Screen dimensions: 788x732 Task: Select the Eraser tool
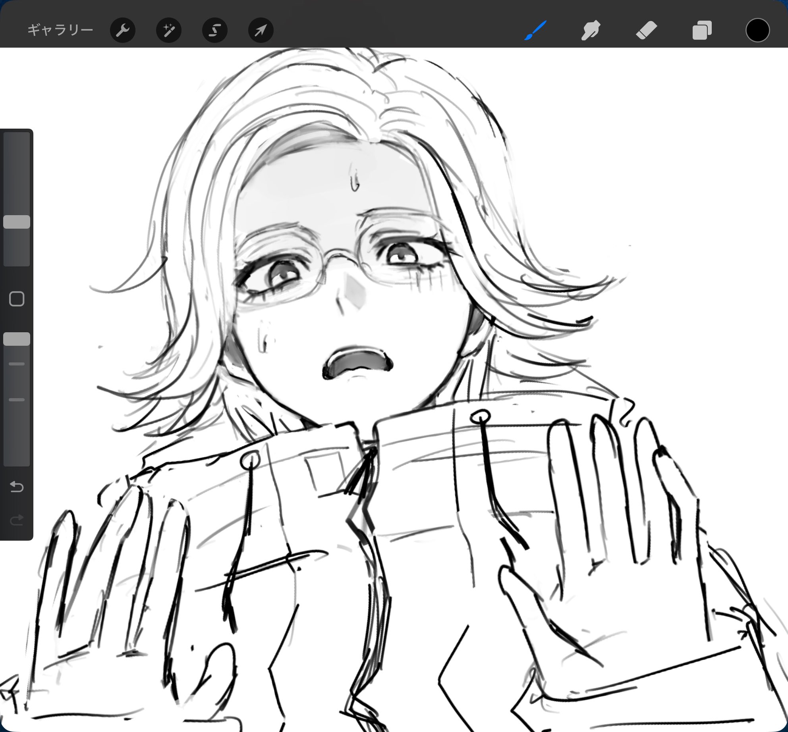646,30
